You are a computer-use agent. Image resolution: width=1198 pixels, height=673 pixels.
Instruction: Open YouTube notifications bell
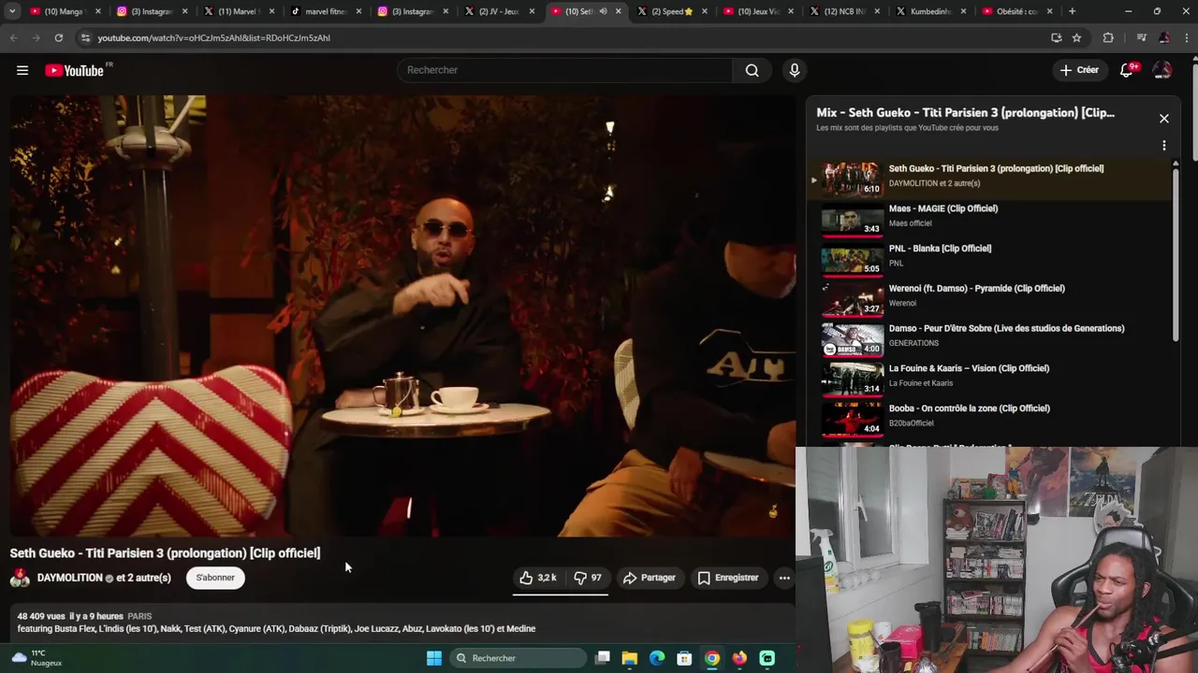[1128, 70]
